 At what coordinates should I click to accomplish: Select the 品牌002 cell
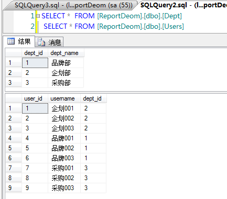[x=64, y=148]
